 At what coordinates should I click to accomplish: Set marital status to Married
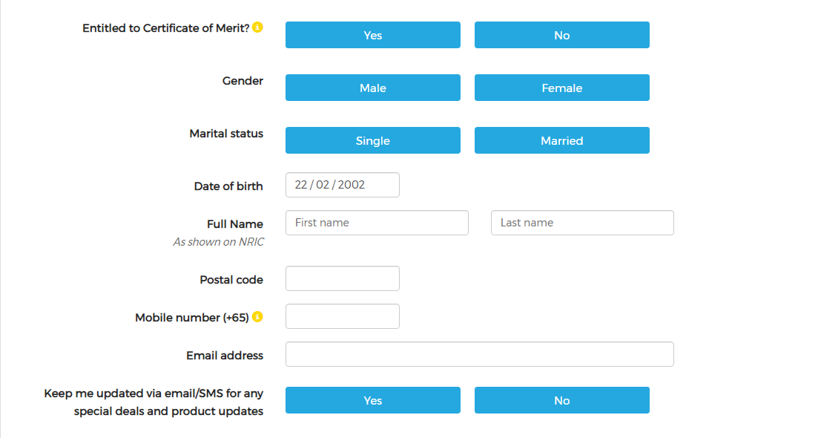(x=562, y=140)
